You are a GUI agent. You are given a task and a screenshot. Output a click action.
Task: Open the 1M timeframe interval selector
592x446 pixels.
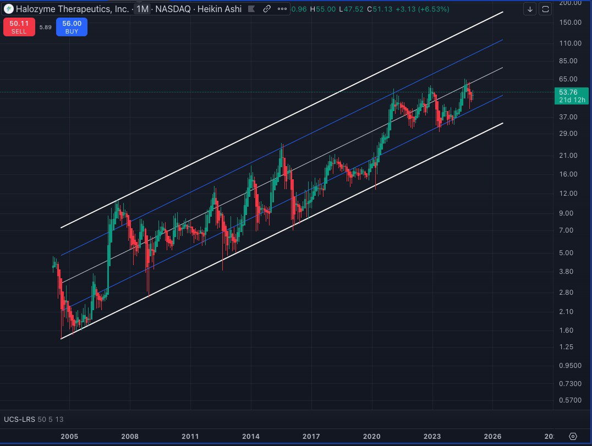(x=142, y=9)
